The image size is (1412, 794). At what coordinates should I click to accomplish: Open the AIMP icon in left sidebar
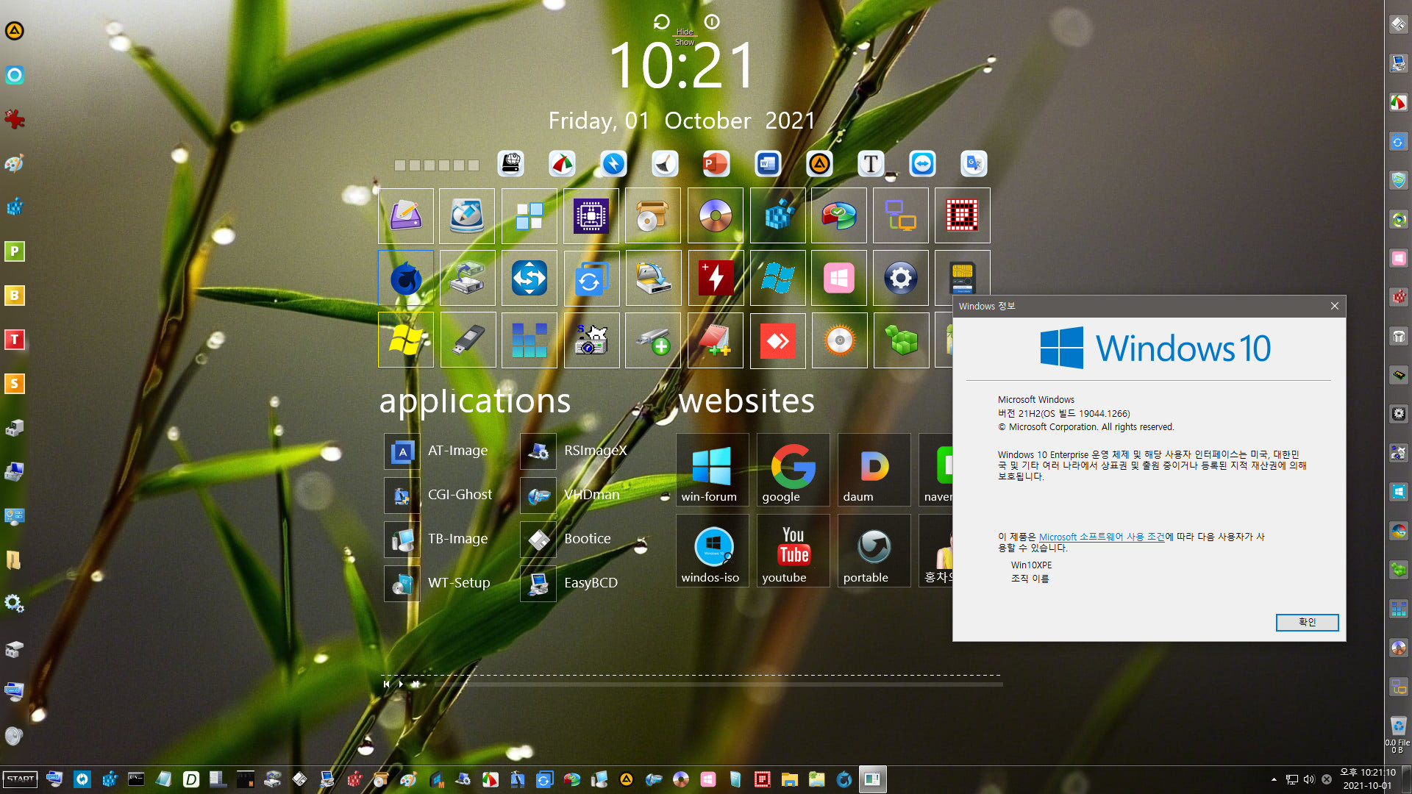coord(15,31)
